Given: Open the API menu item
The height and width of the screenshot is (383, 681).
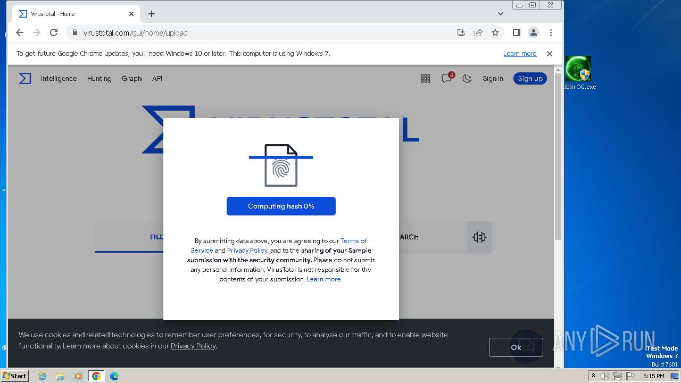Looking at the screenshot, I should [x=157, y=79].
